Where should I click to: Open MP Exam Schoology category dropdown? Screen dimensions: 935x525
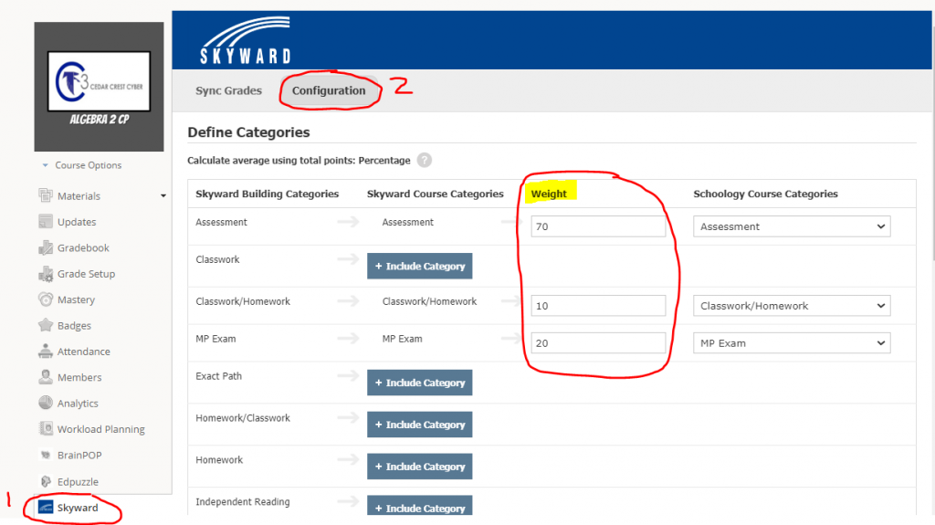coord(792,343)
